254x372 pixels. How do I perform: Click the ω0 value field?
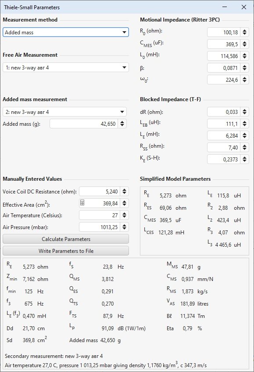(224, 80)
